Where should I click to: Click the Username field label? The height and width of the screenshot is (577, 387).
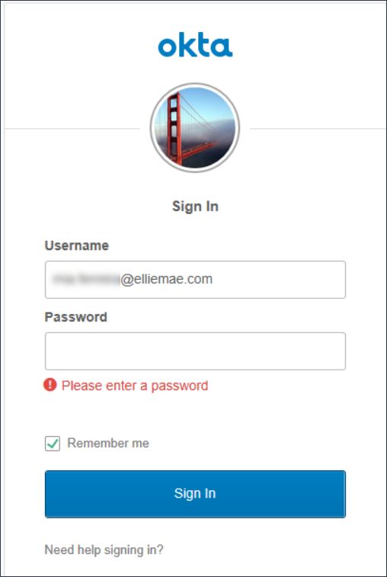76,245
